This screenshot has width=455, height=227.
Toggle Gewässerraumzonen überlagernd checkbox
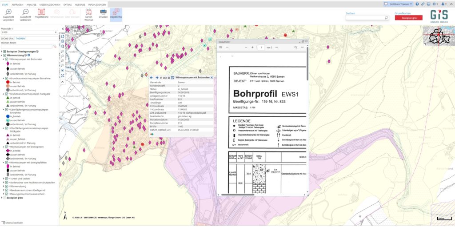(x=7, y=189)
